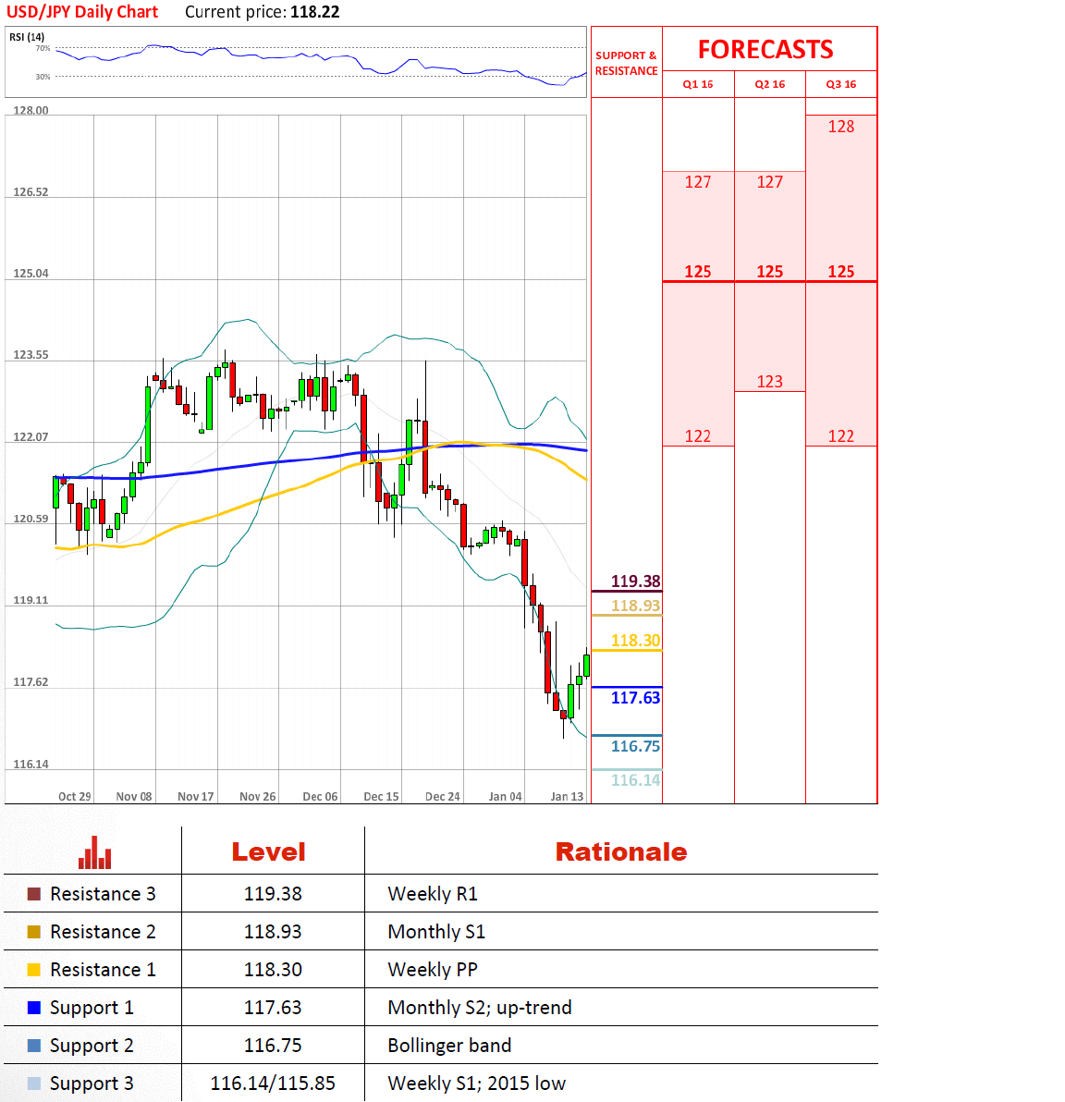Click the bold 125 value under Q3 16
The height and width of the screenshot is (1102, 1065).
[x=840, y=271]
